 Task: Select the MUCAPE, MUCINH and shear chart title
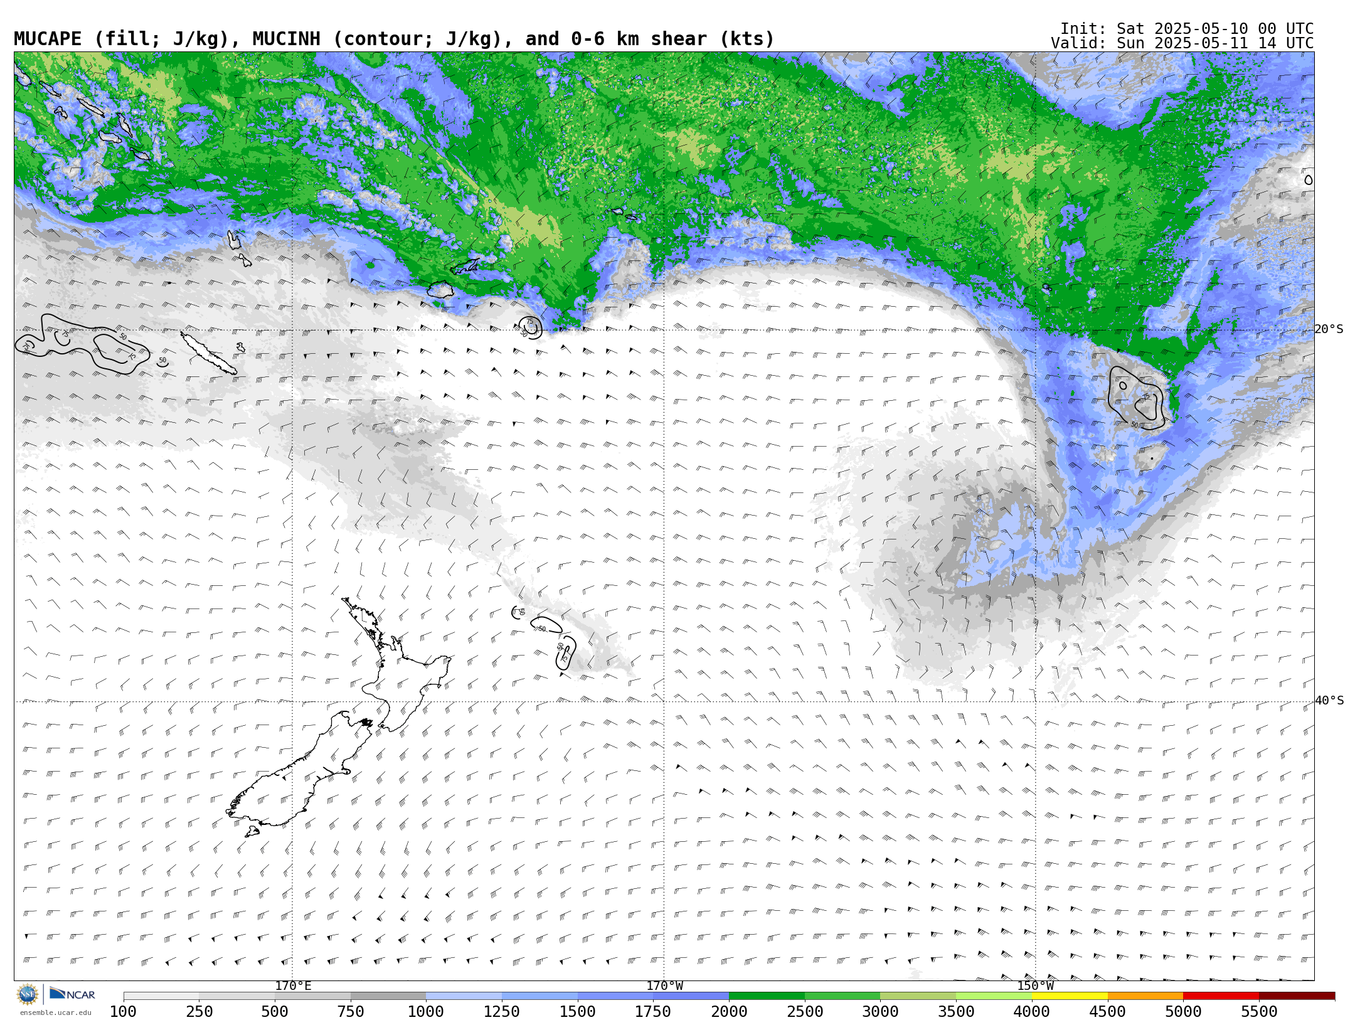[x=394, y=39]
